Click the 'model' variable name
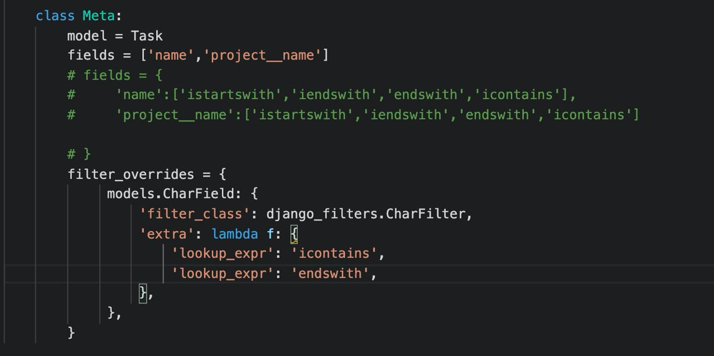714x356 pixels. click(x=87, y=36)
